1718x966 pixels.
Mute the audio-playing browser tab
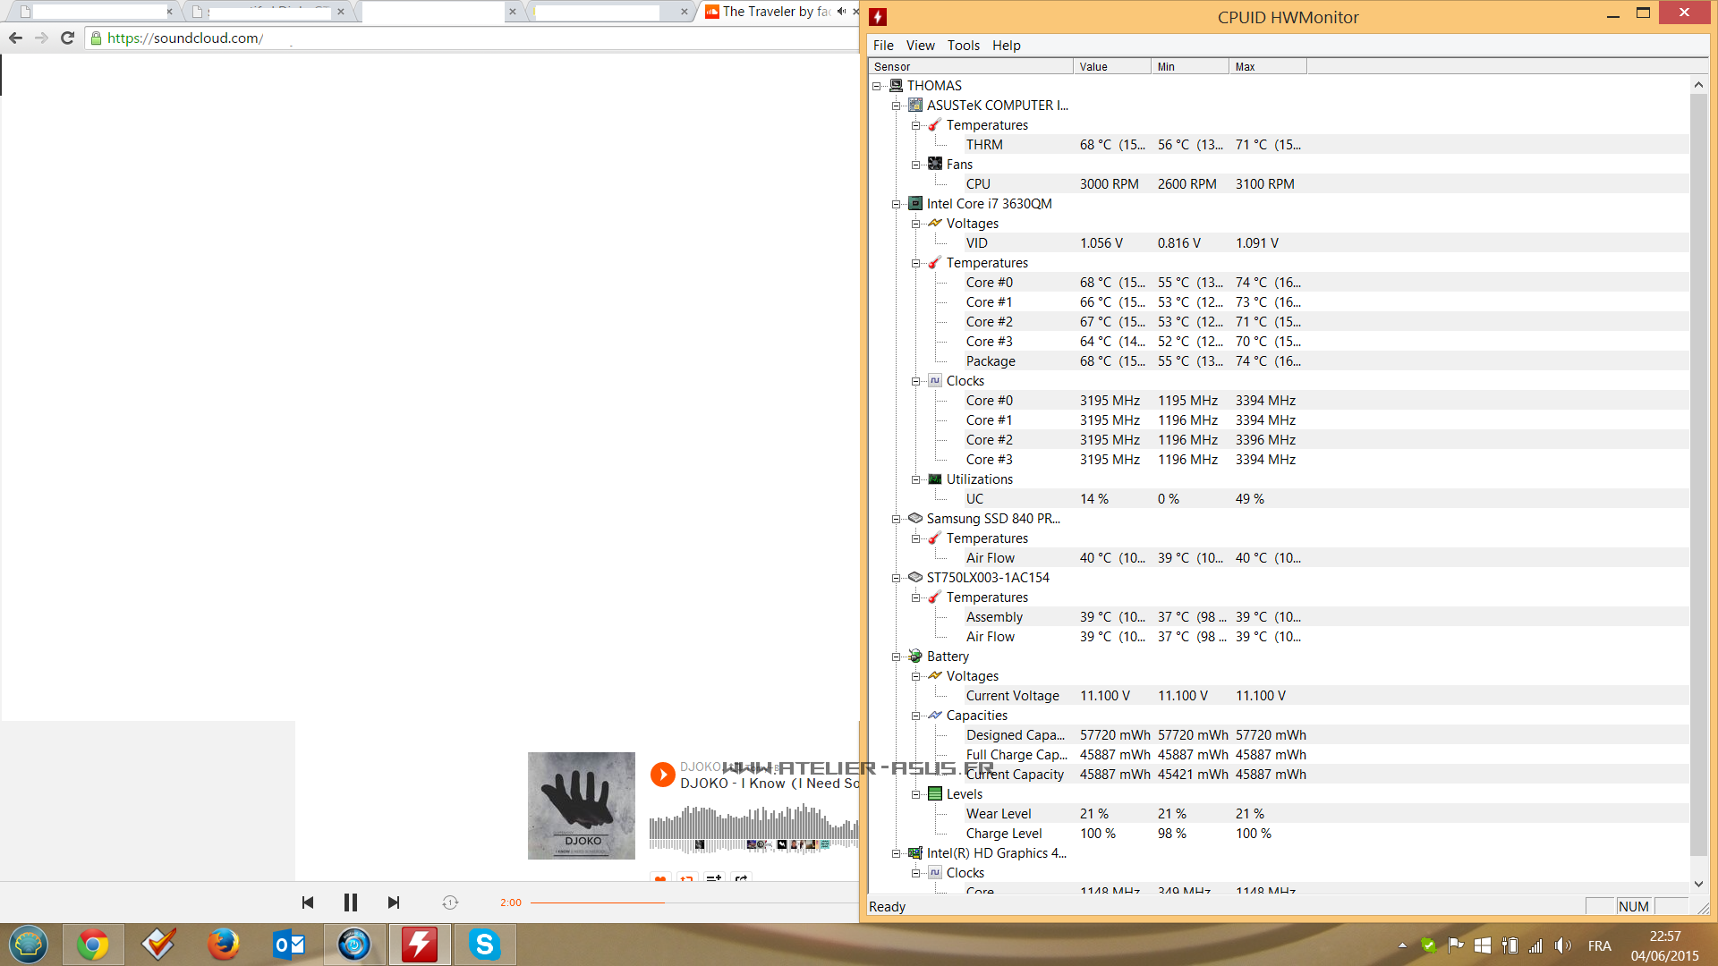coord(841,12)
